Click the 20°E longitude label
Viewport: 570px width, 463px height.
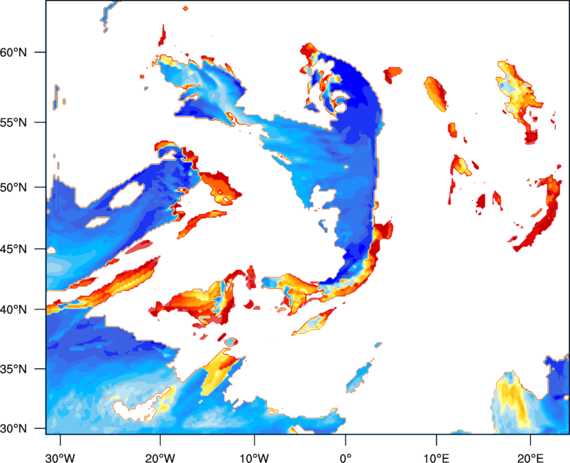(x=530, y=457)
